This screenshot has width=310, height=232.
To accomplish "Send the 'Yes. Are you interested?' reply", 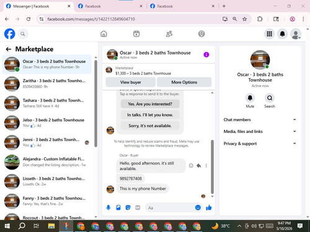I will 150,104.
